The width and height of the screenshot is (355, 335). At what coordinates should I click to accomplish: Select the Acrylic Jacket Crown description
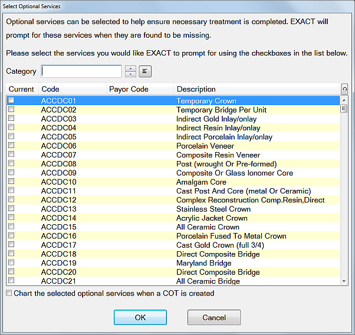(212, 218)
